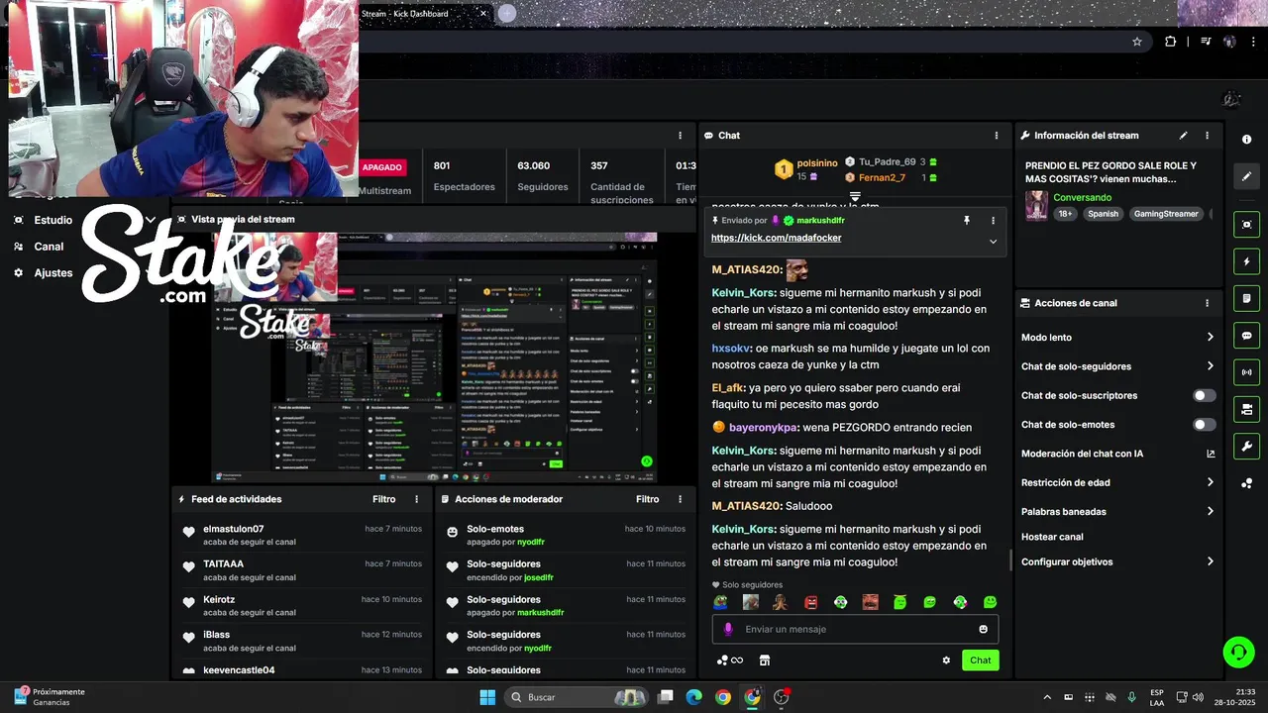Click into Enviar un mensaje field

click(855, 629)
